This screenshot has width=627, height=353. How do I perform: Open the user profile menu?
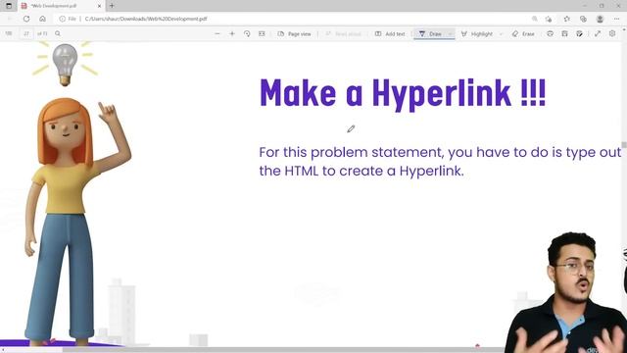coord(600,19)
